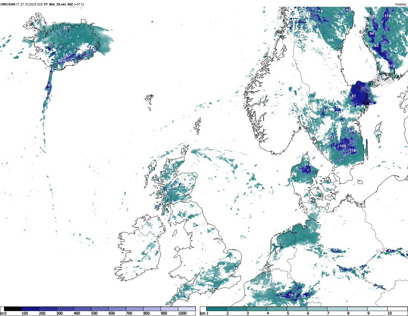Screen dimensions: 408x316
Task: Click visibility value '87' in the dark blue patch
Action: tap(354, 96)
